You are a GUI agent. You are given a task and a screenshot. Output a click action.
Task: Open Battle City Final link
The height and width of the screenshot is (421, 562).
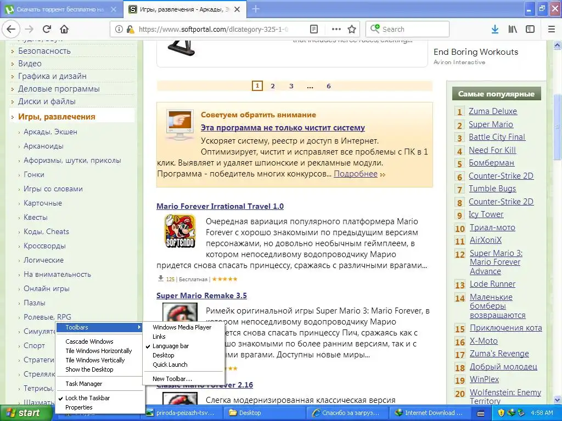pyautogui.click(x=497, y=136)
